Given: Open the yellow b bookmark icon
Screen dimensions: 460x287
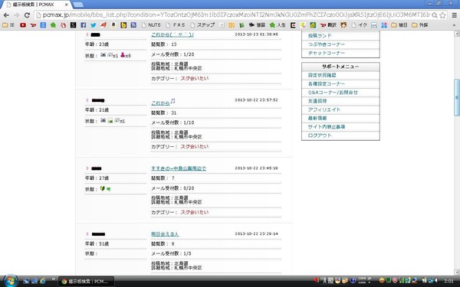Looking at the screenshot, I should click(123, 25).
